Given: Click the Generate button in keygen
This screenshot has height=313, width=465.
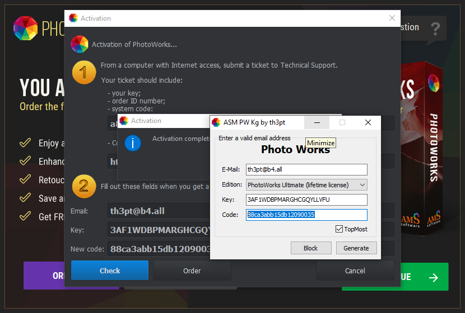Looking at the screenshot, I should point(356,248).
